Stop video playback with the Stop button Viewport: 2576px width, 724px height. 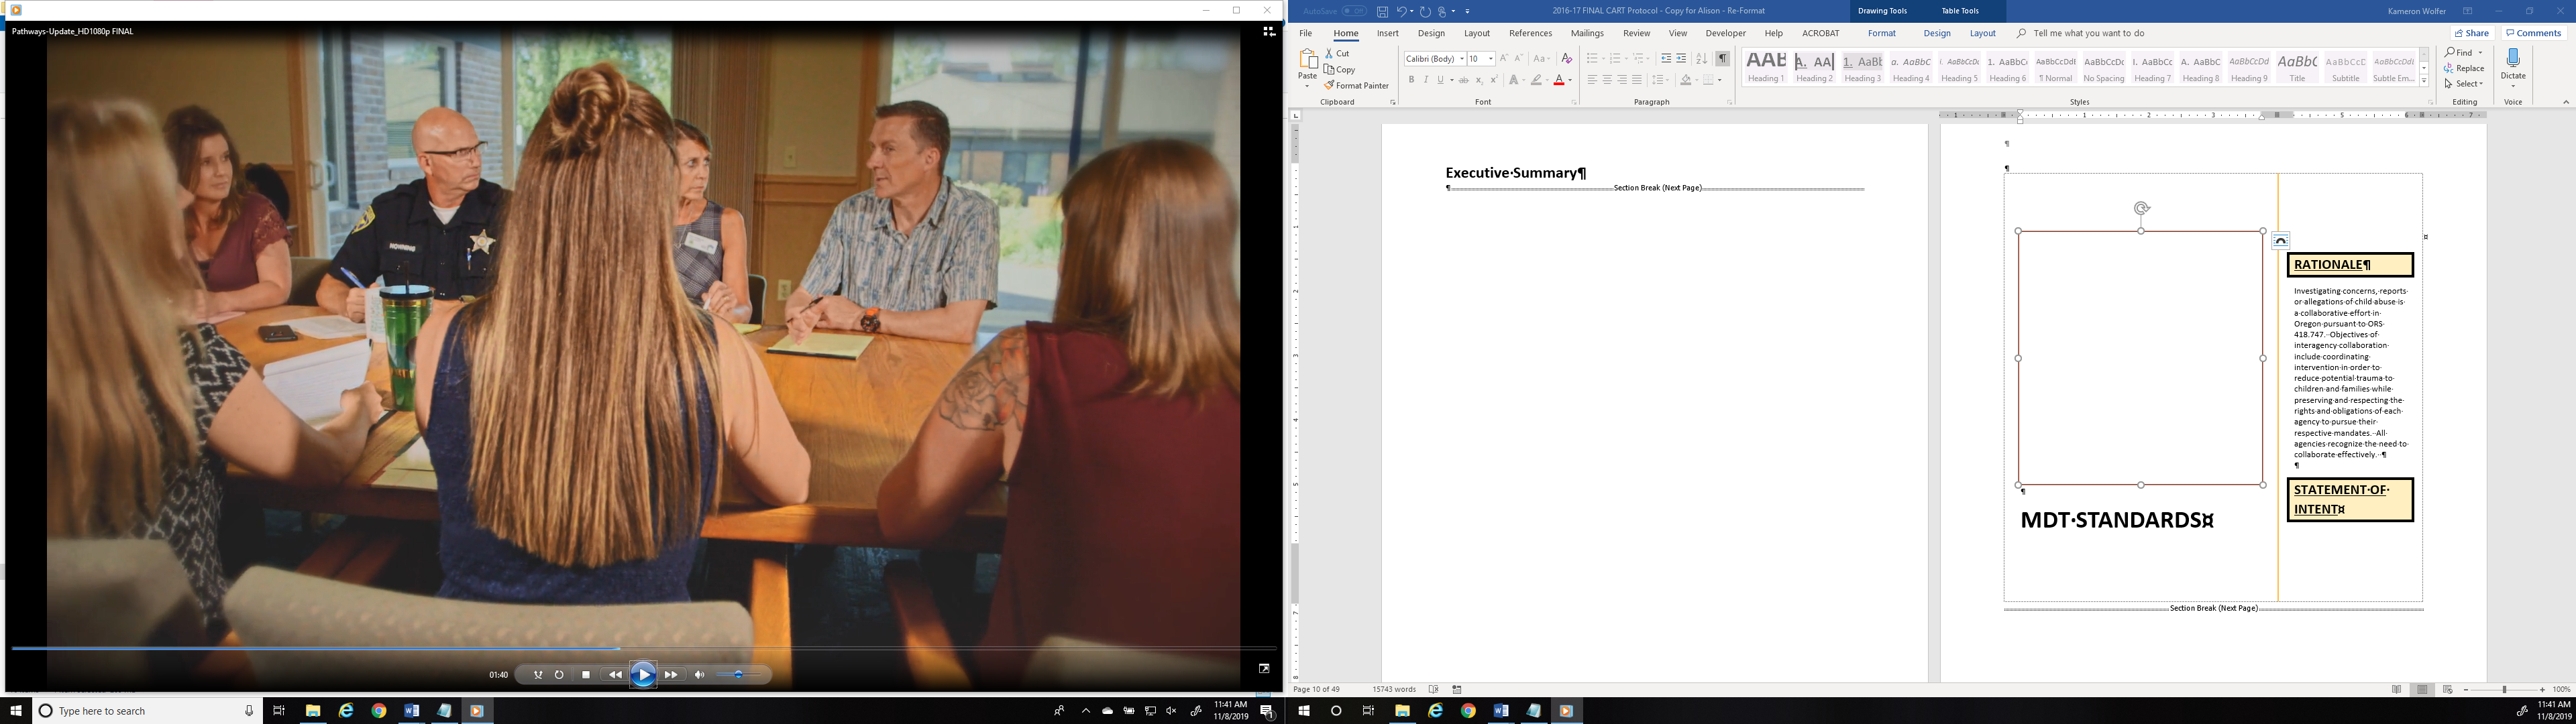pos(586,675)
